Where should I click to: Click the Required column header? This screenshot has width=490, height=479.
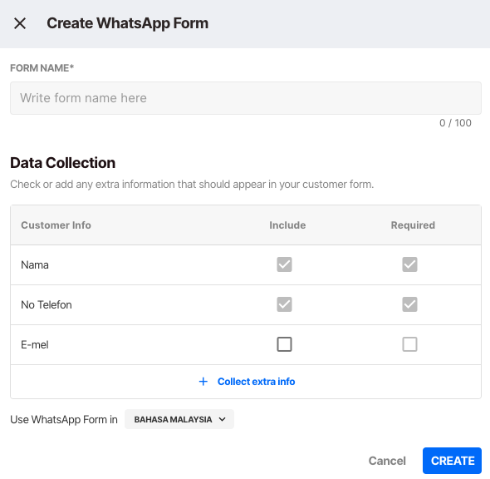413,225
